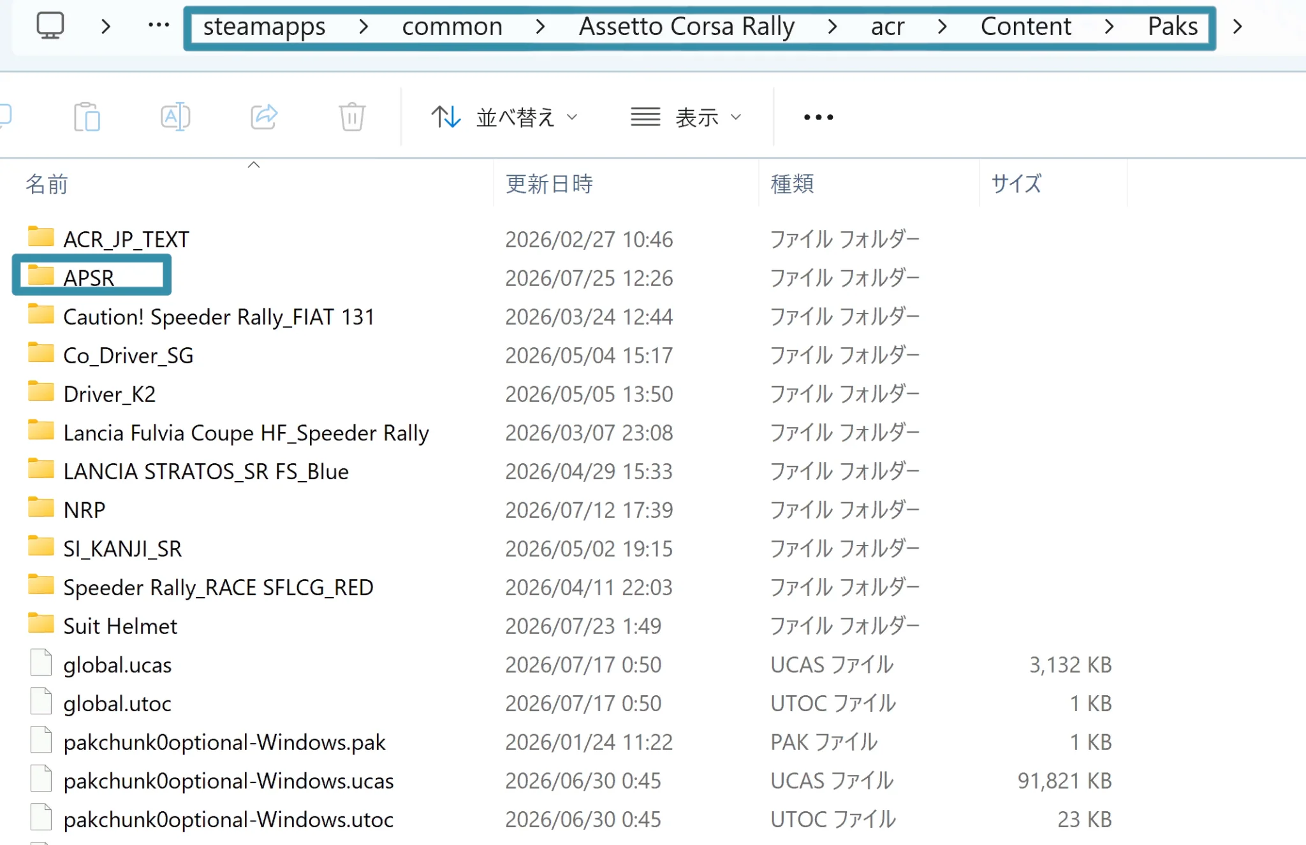The image size is (1306, 845).
Task: Sort by the 更新日時 column header
Action: pyautogui.click(x=549, y=184)
